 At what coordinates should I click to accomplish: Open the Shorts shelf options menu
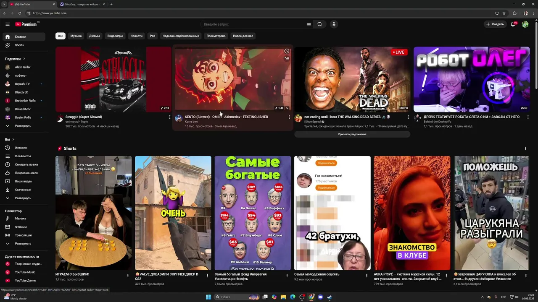(x=525, y=148)
